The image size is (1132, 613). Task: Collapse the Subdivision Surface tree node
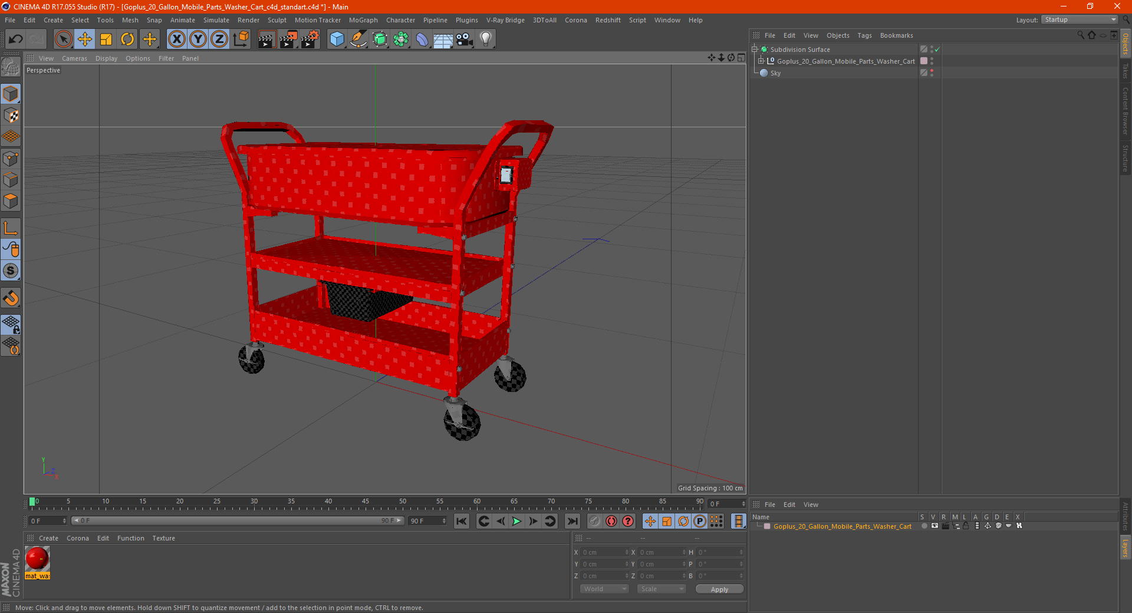(754, 50)
